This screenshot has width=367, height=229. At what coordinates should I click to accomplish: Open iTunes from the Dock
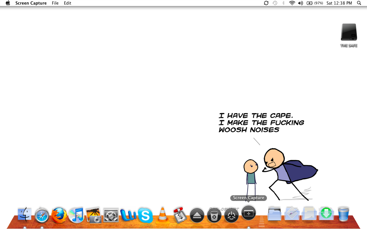coord(76,215)
